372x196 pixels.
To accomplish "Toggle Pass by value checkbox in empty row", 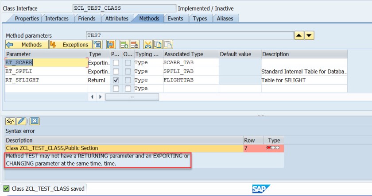I will [116, 88].
